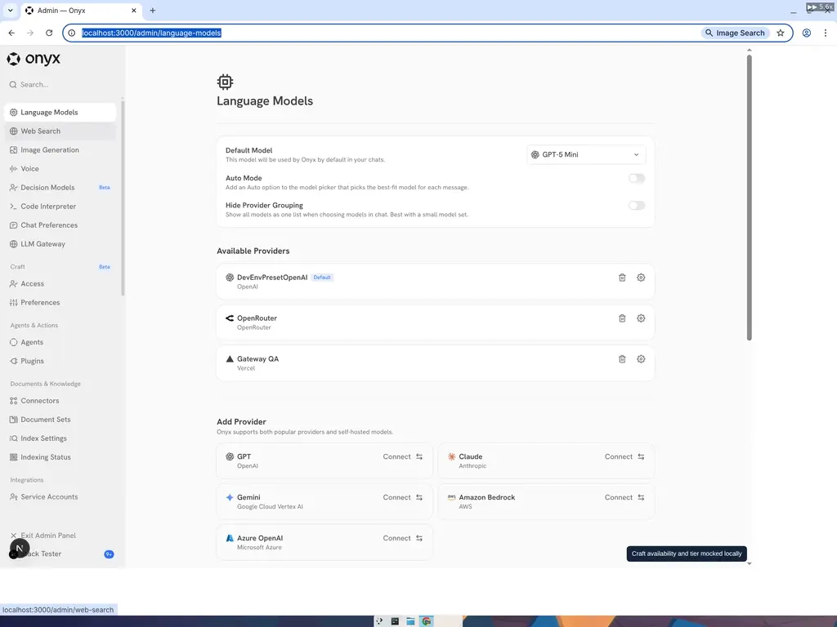Screen dimensions: 837x627
Task: Click the Onyx logo
Action: [x=34, y=59]
